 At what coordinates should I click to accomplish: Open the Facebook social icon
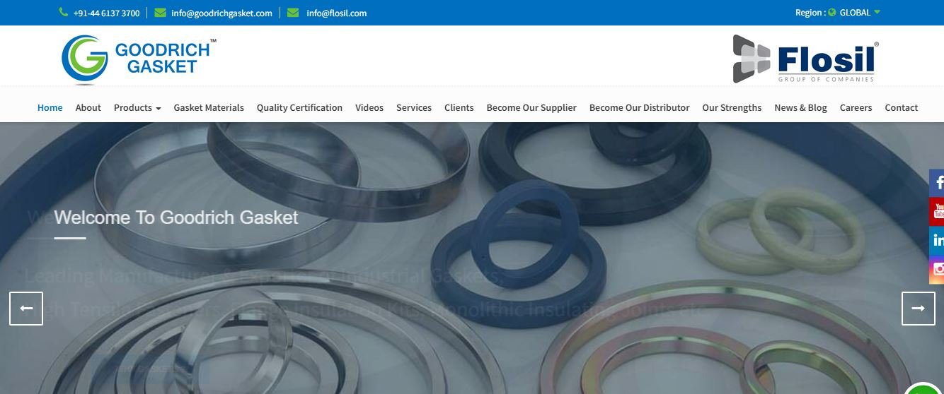click(x=937, y=183)
